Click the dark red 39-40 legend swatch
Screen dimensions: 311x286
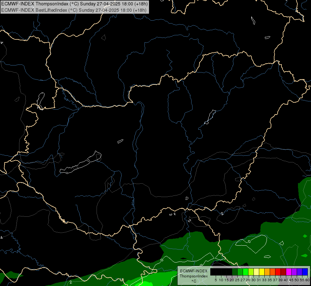point(283,272)
